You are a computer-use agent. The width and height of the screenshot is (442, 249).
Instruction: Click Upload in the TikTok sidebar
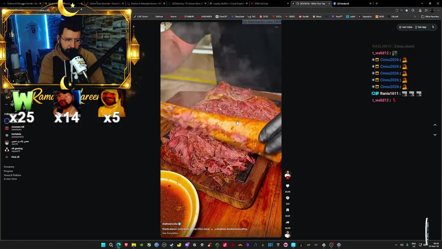[12, 91]
